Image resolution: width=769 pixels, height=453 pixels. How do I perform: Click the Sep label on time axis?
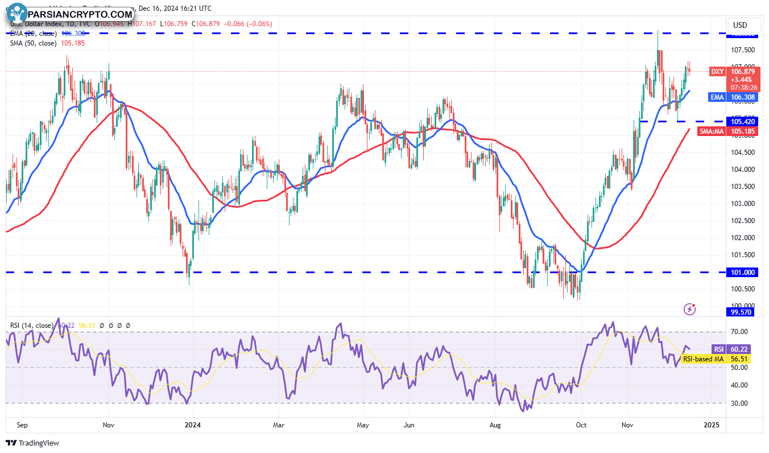point(23,425)
